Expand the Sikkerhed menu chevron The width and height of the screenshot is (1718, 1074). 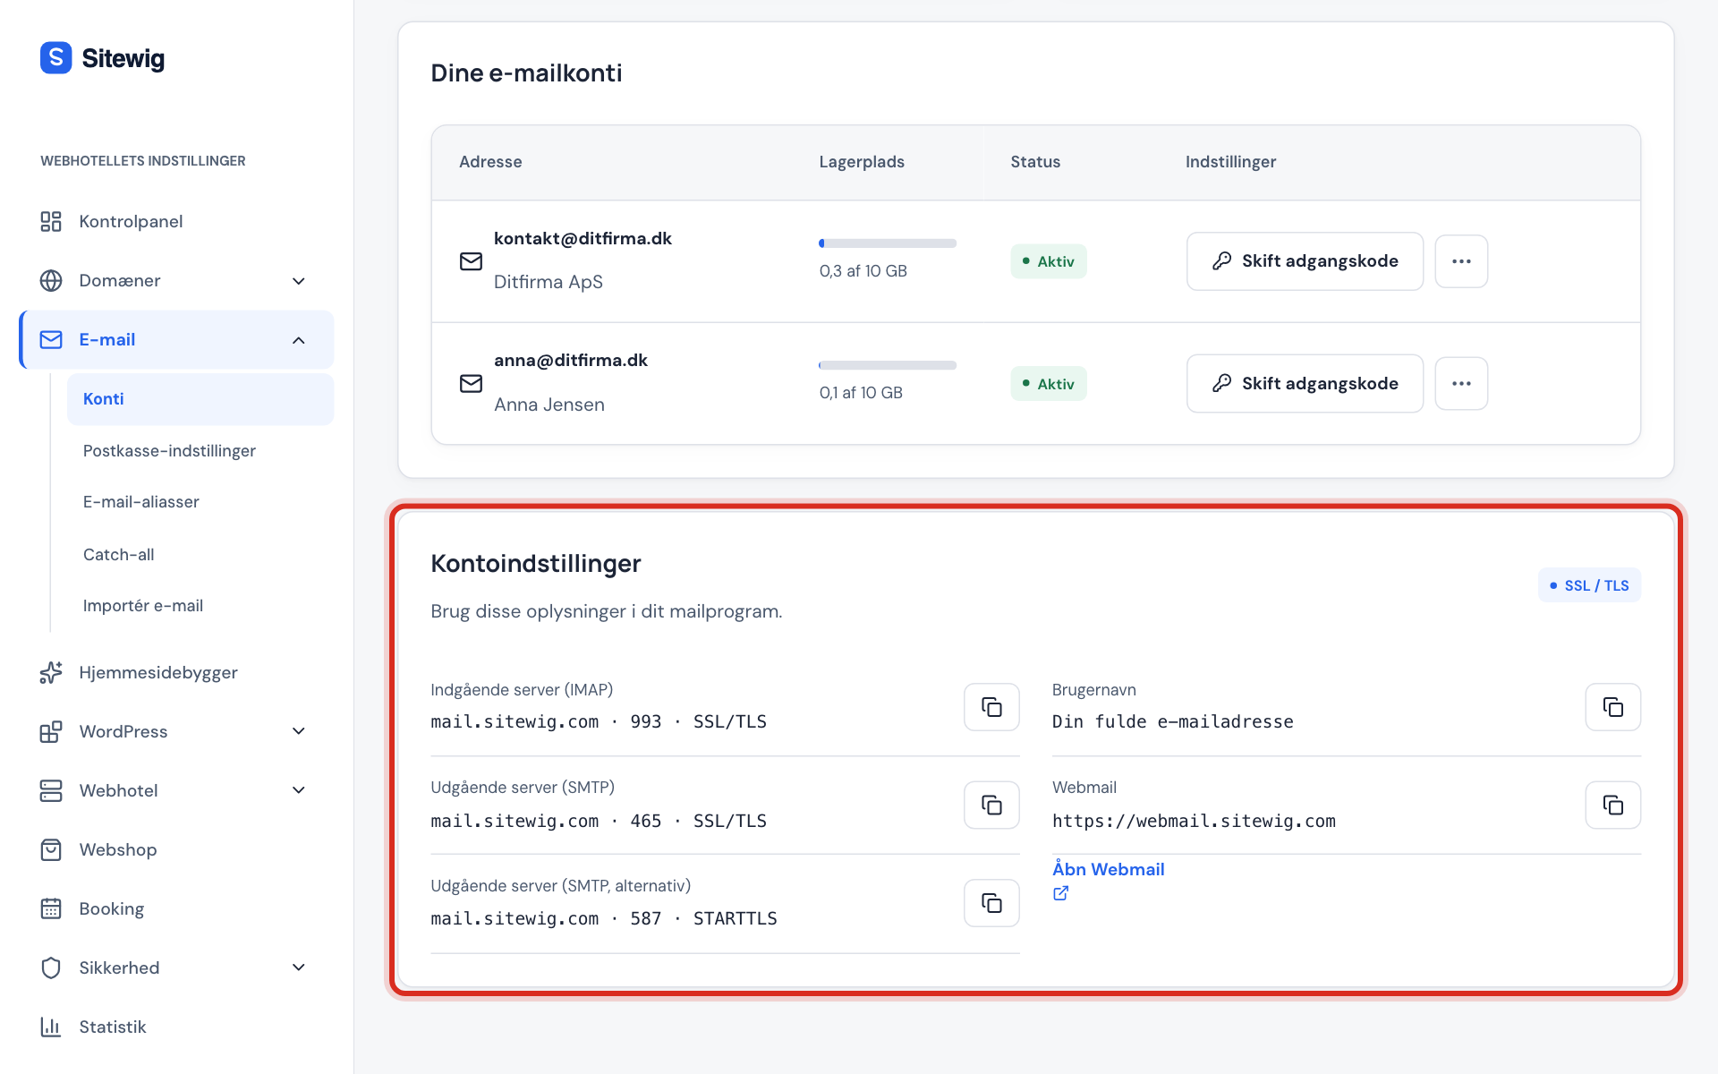coord(299,967)
